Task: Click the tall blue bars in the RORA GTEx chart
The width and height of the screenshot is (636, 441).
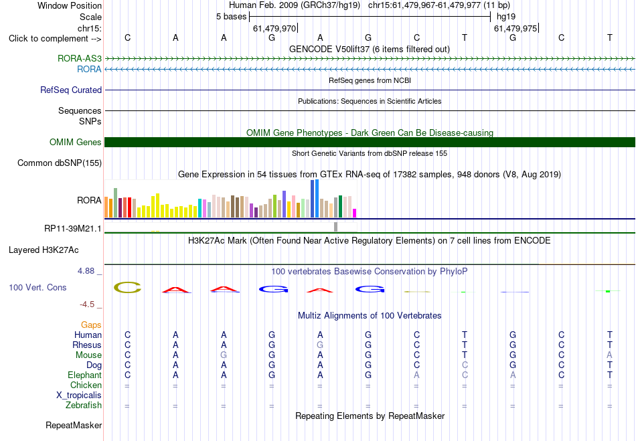Action: [315, 199]
